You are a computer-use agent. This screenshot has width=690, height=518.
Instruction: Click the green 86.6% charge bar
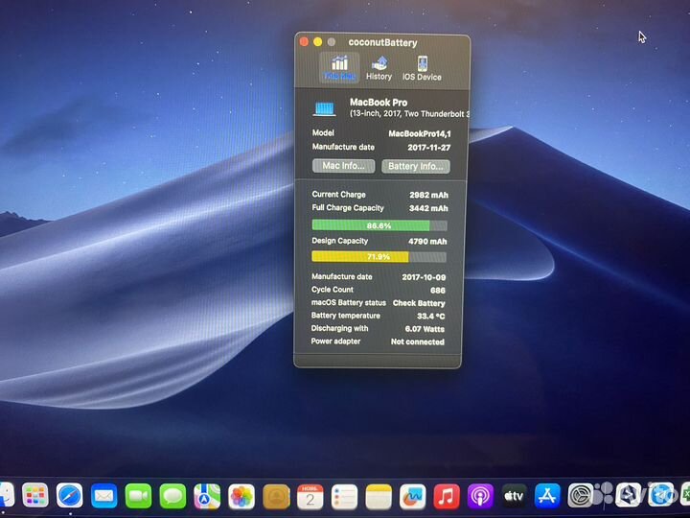coord(379,225)
